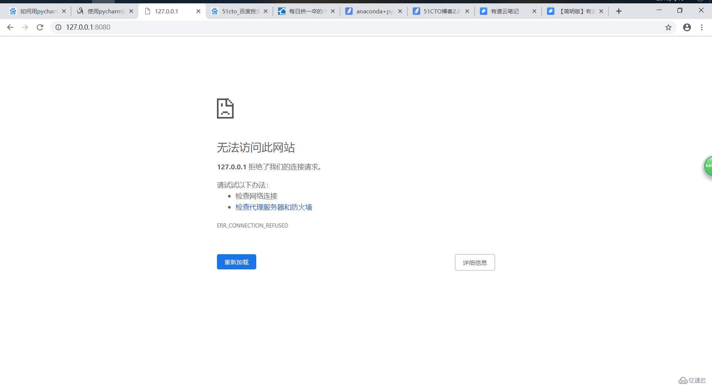Click the sad page error icon

pos(225,108)
